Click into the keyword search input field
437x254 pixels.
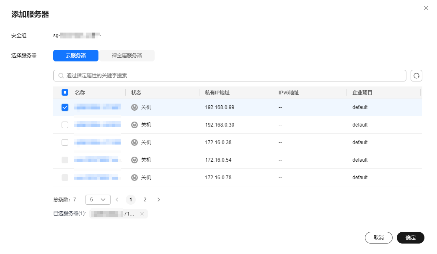(209, 75)
